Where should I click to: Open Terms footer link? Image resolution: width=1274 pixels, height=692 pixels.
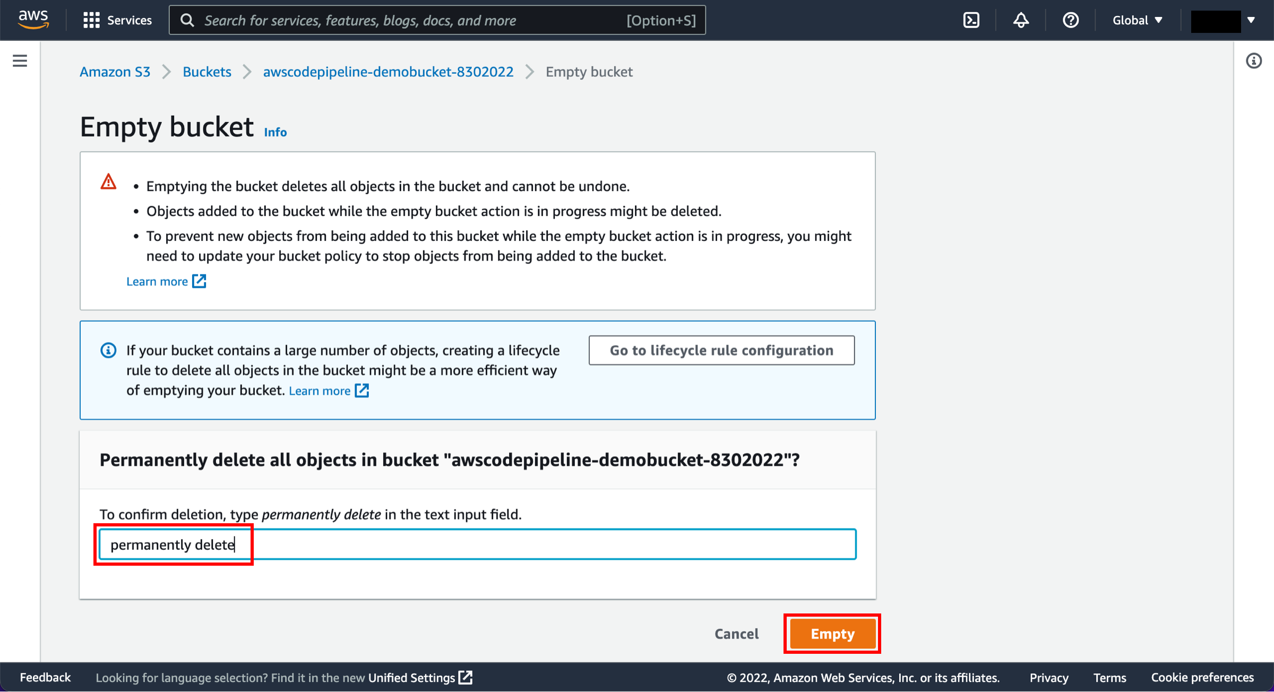click(x=1109, y=678)
